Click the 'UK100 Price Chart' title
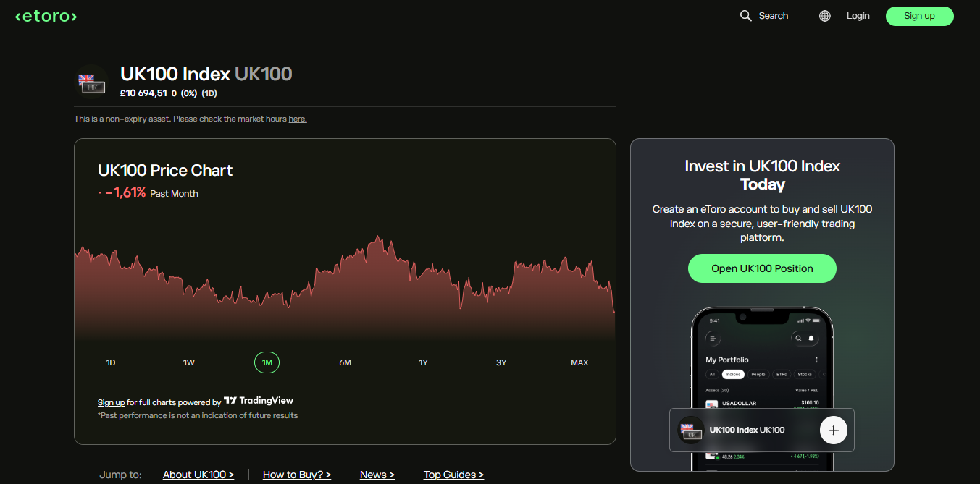Viewport: 980px width, 484px height. (165, 171)
